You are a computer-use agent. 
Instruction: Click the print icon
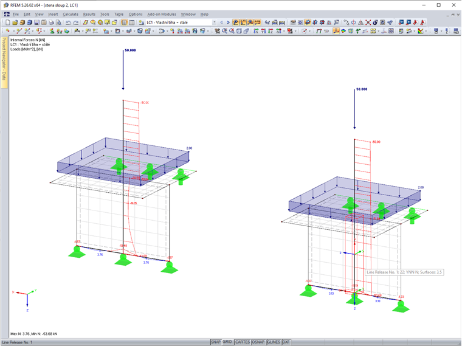tap(51, 22)
